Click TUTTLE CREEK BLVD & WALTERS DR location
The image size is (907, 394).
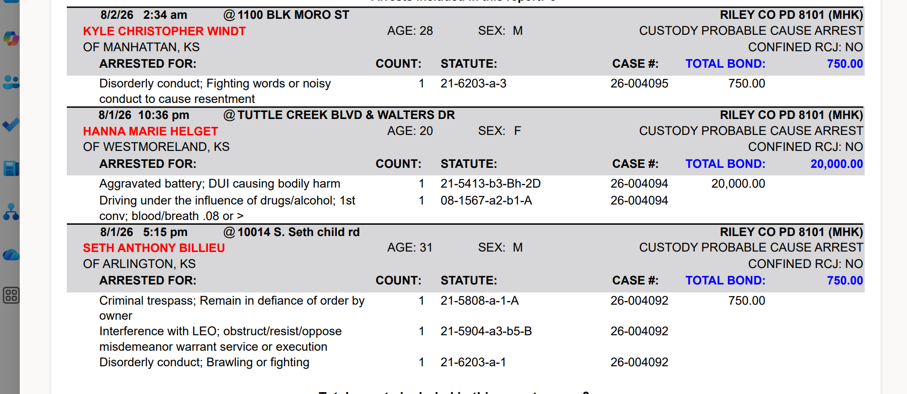(x=346, y=115)
